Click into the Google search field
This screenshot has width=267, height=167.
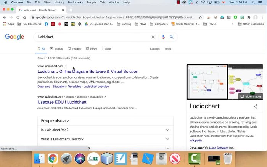(x=94, y=37)
